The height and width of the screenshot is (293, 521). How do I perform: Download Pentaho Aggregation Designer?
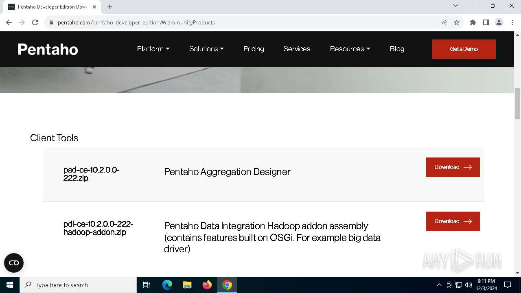pyautogui.click(x=453, y=167)
